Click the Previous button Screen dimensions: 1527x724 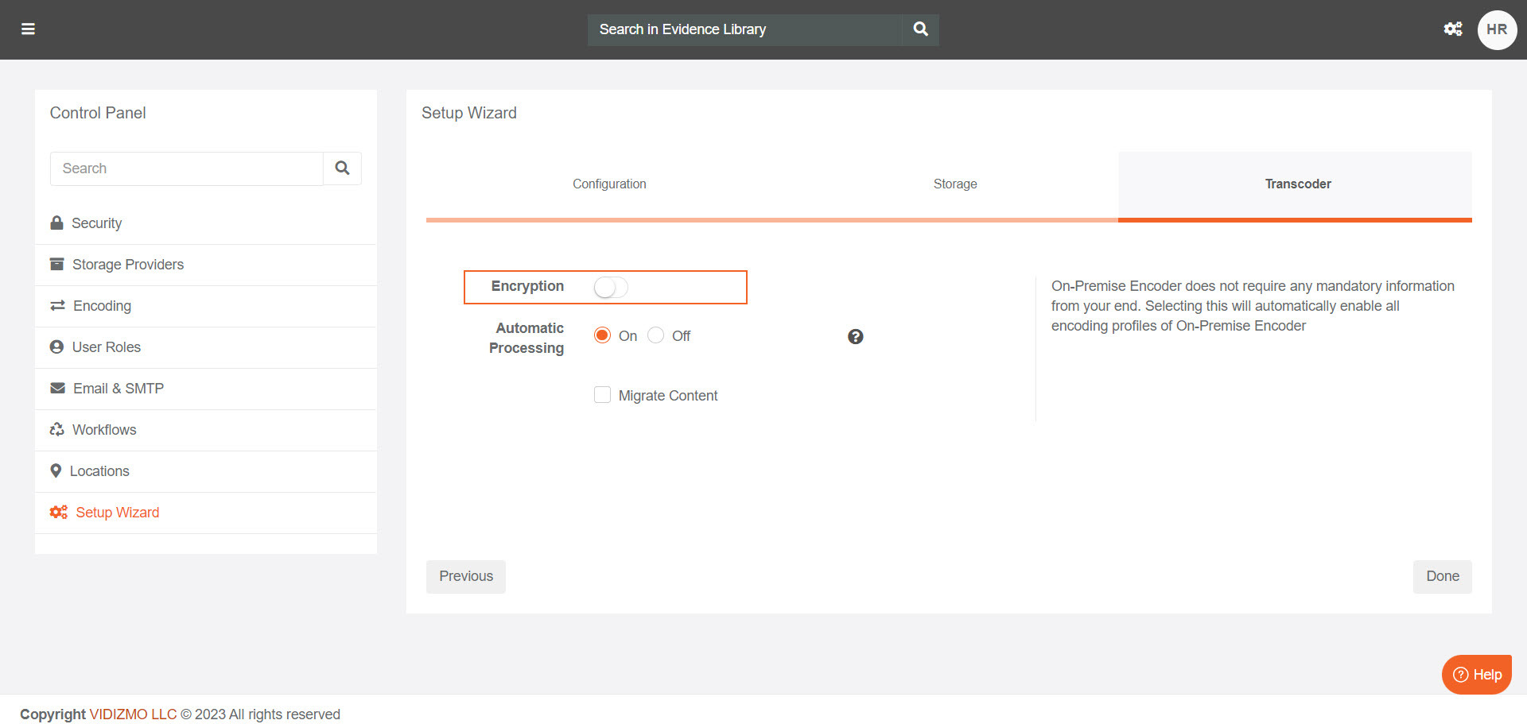tap(465, 576)
